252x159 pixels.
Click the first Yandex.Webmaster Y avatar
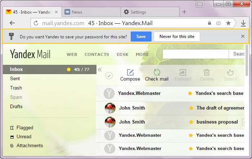pyautogui.click(x=109, y=93)
